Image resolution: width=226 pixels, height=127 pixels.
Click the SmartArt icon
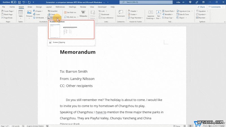[53, 11]
